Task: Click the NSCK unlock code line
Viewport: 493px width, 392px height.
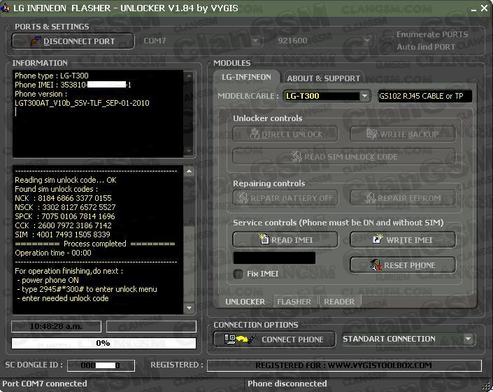Action: coord(65,207)
